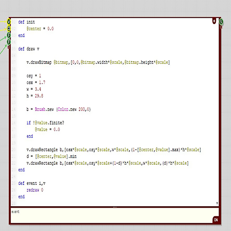Place cursor on 'redraw 0' line
This screenshot has height=231, width=231.
point(35,190)
